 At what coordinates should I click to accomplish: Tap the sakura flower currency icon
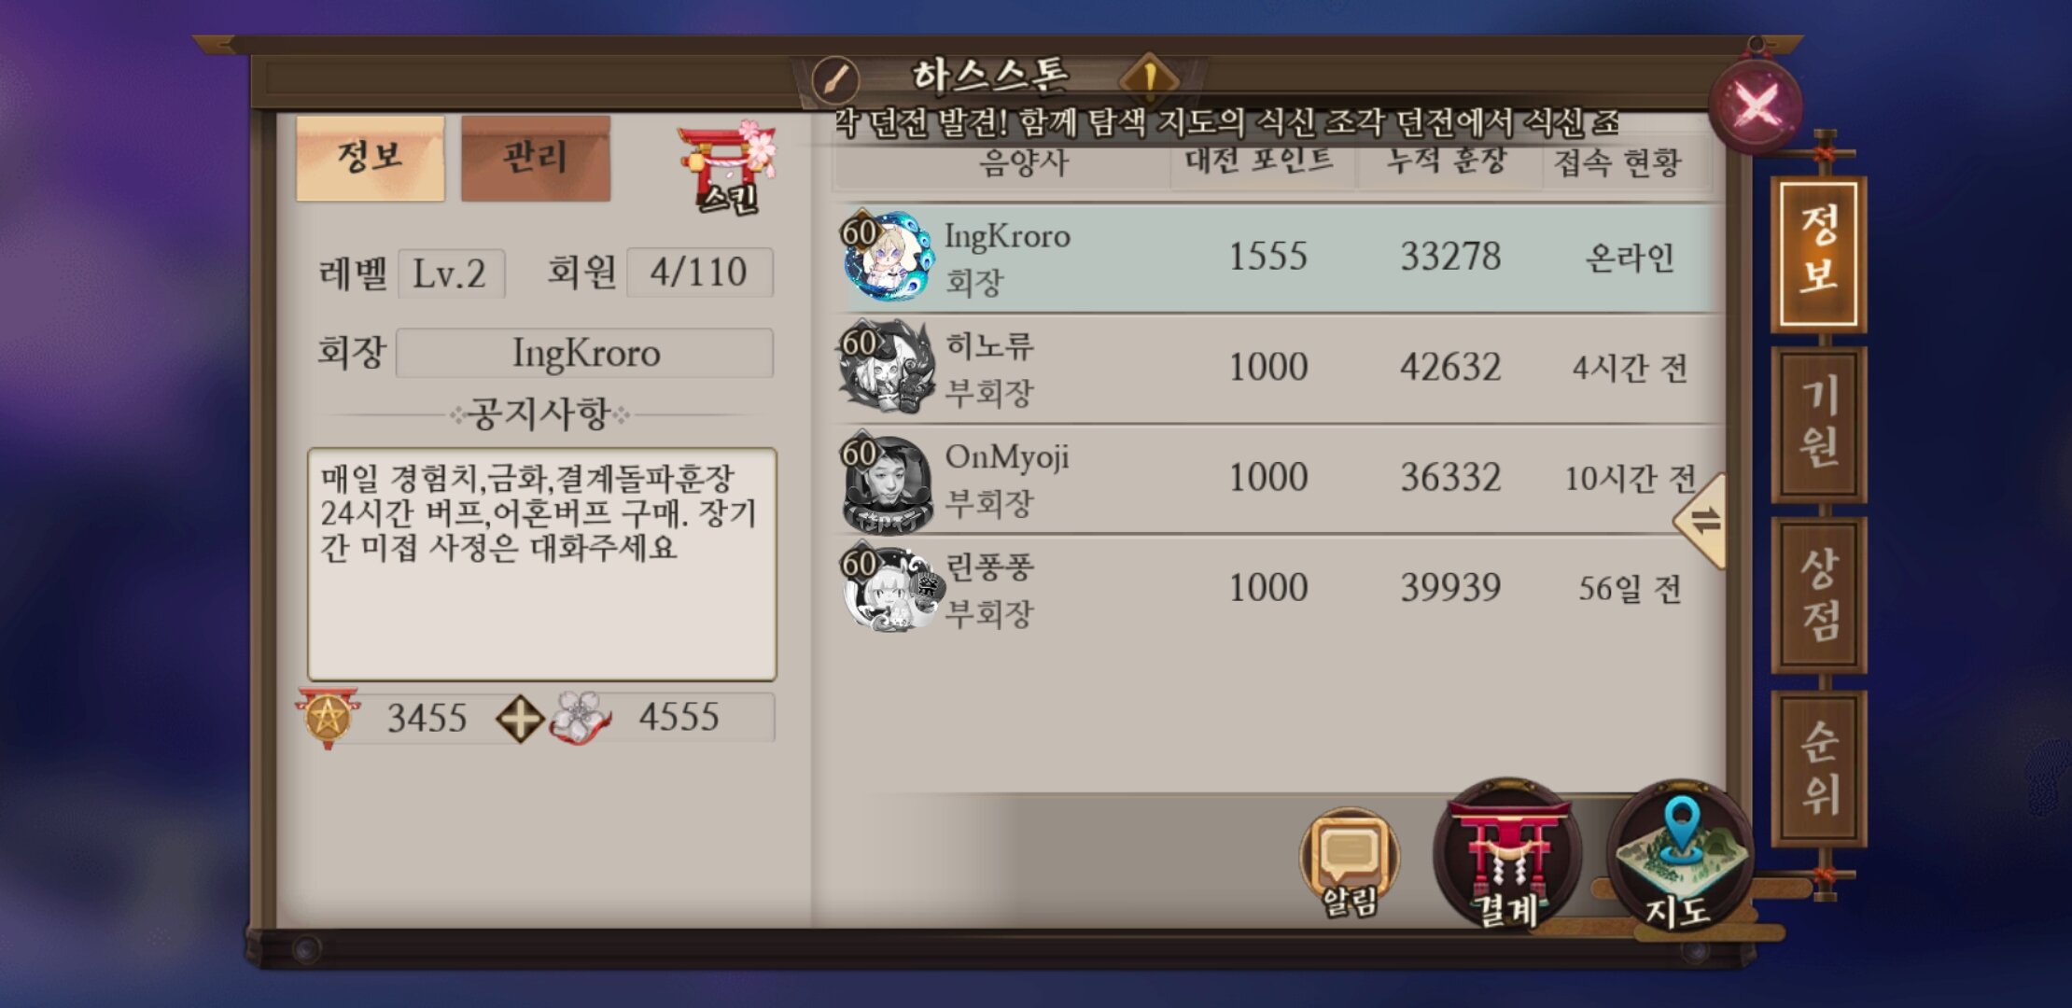click(x=581, y=718)
